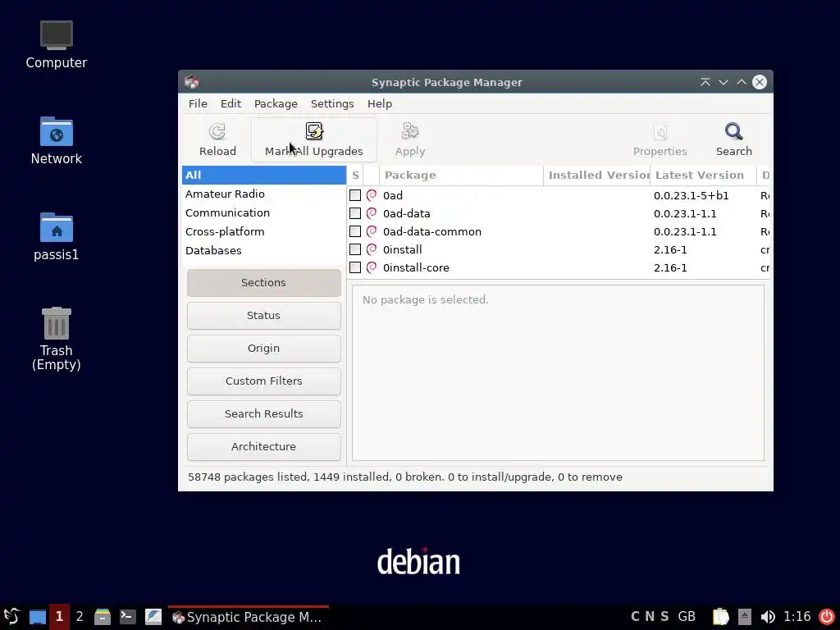840x630 pixels.
Task: Tick the checkbox for 0install-core
Action: [354, 267]
